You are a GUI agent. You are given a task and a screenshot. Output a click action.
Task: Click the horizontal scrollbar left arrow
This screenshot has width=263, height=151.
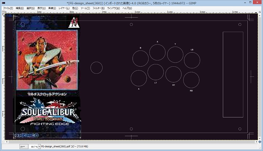7,142
